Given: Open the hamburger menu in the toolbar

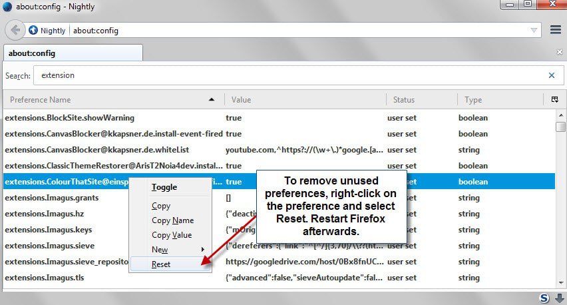Looking at the screenshot, I should tap(556, 30).
